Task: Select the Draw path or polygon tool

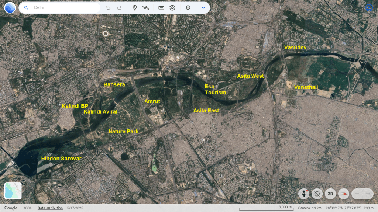Action: pyautogui.click(x=146, y=8)
